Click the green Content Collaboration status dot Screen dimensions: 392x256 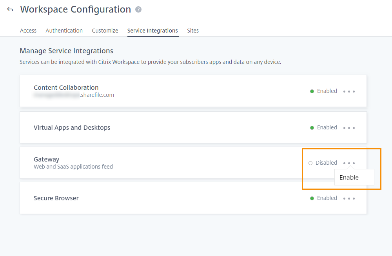(x=312, y=91)
